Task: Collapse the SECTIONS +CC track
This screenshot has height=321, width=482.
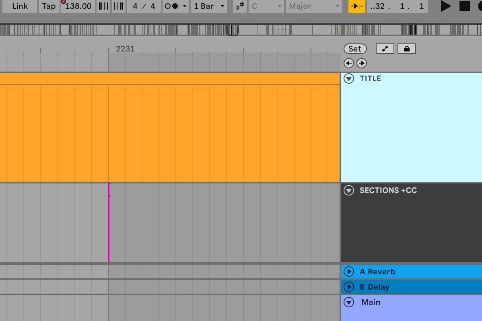Action: 348,190
